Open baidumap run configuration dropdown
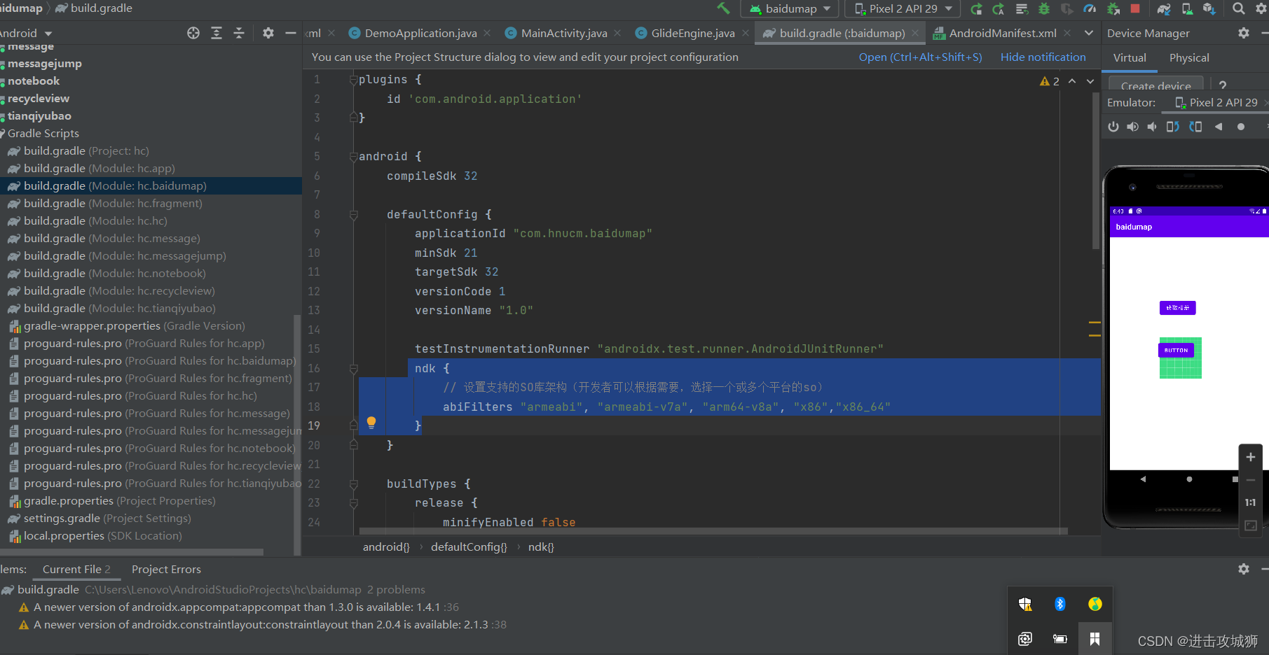1269x655 pixels. tap(790, 8)
